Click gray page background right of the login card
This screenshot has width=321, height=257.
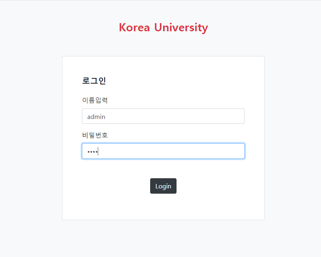292,138
